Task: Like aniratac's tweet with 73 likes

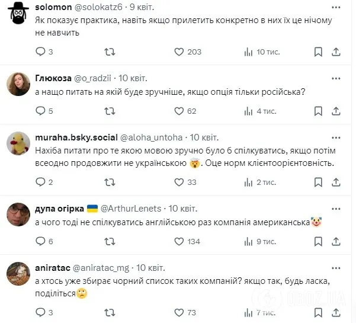Action: (179, 312)
